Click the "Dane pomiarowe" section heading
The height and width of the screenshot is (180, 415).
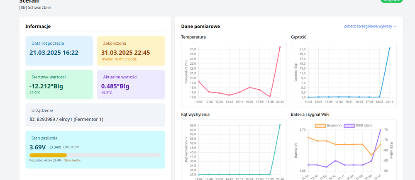(x=200, y=26)
